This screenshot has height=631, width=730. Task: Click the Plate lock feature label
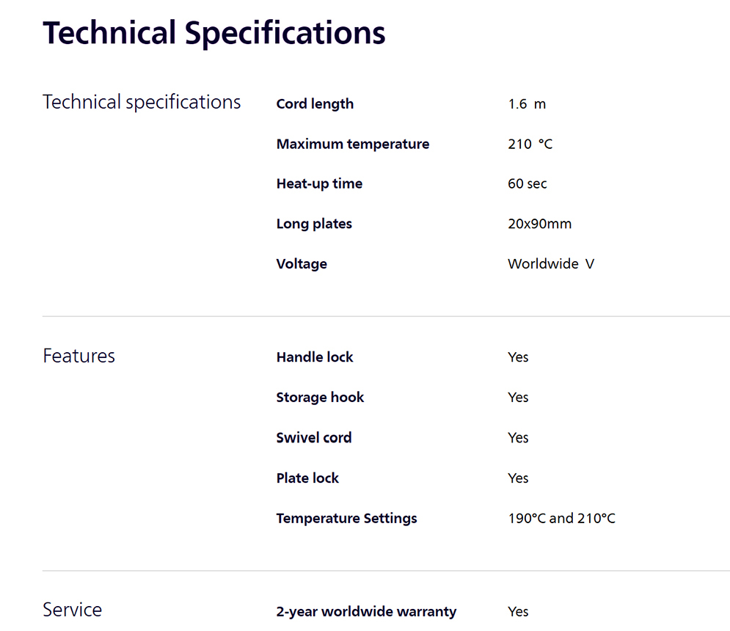click(x=307, y=478)
